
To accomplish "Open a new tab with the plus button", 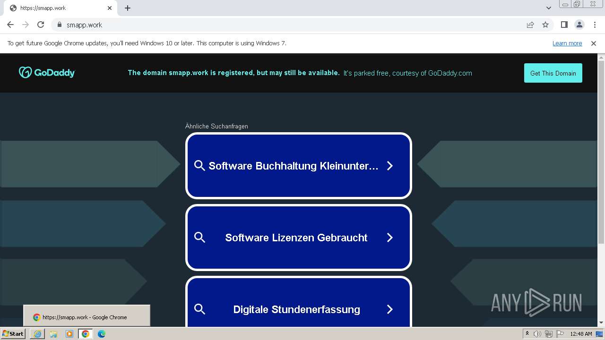I will pos(128,8).
